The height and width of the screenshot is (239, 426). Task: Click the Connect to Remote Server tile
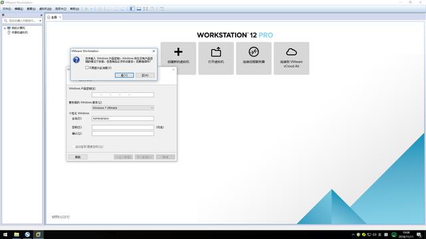point(254,58)
